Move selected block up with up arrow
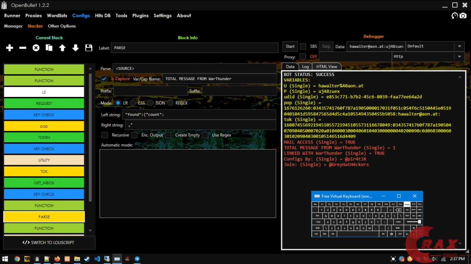The height and width of the screenshot is (264, 471). tap(62, 48)
